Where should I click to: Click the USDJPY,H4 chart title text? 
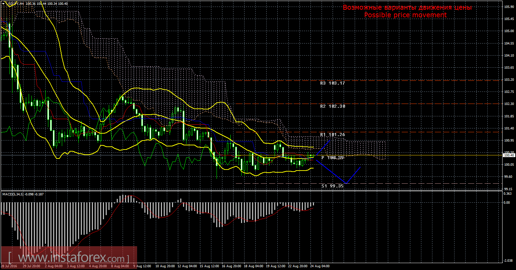click(x=15, y=3)
